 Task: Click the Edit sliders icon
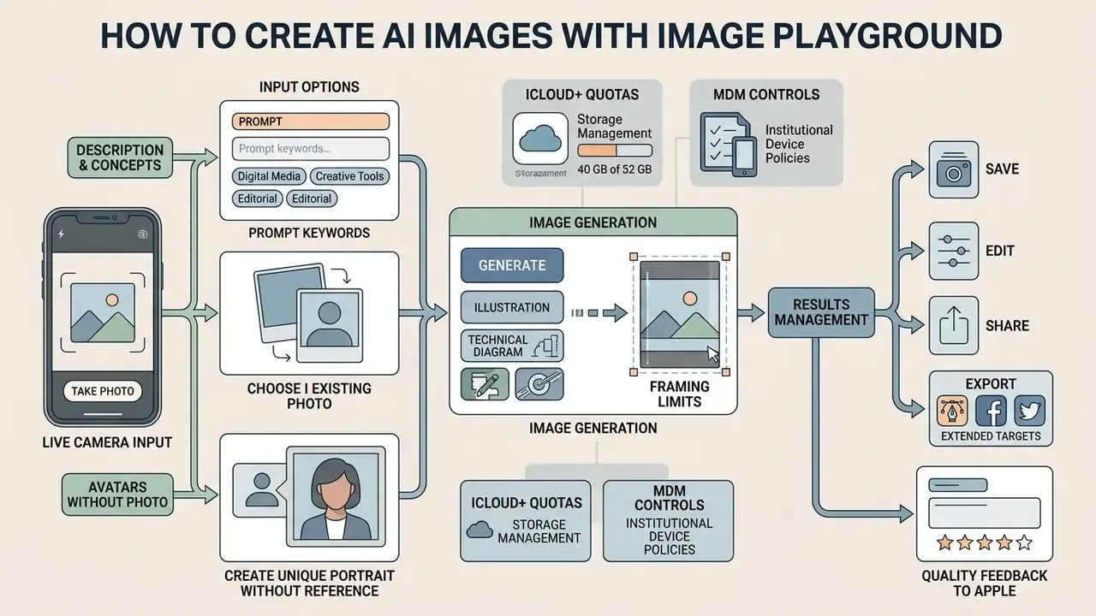953,251
